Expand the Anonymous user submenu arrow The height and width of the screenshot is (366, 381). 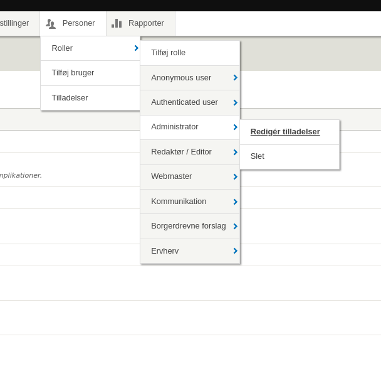tap(235, 78)
